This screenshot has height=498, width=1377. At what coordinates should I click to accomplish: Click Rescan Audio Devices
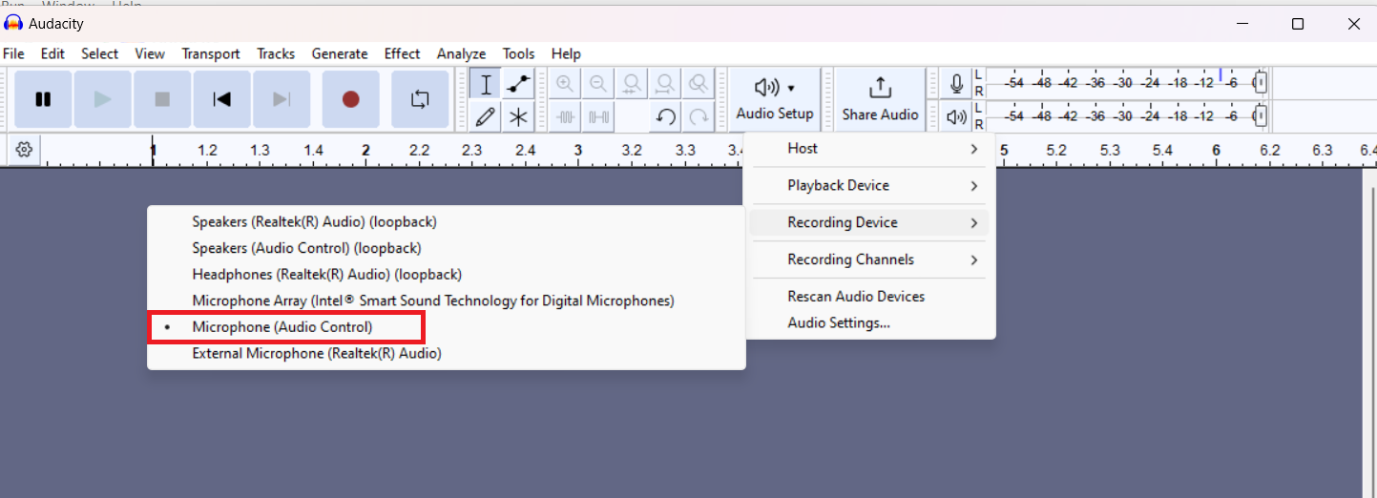pyautogui.click(x=856, y=297)
